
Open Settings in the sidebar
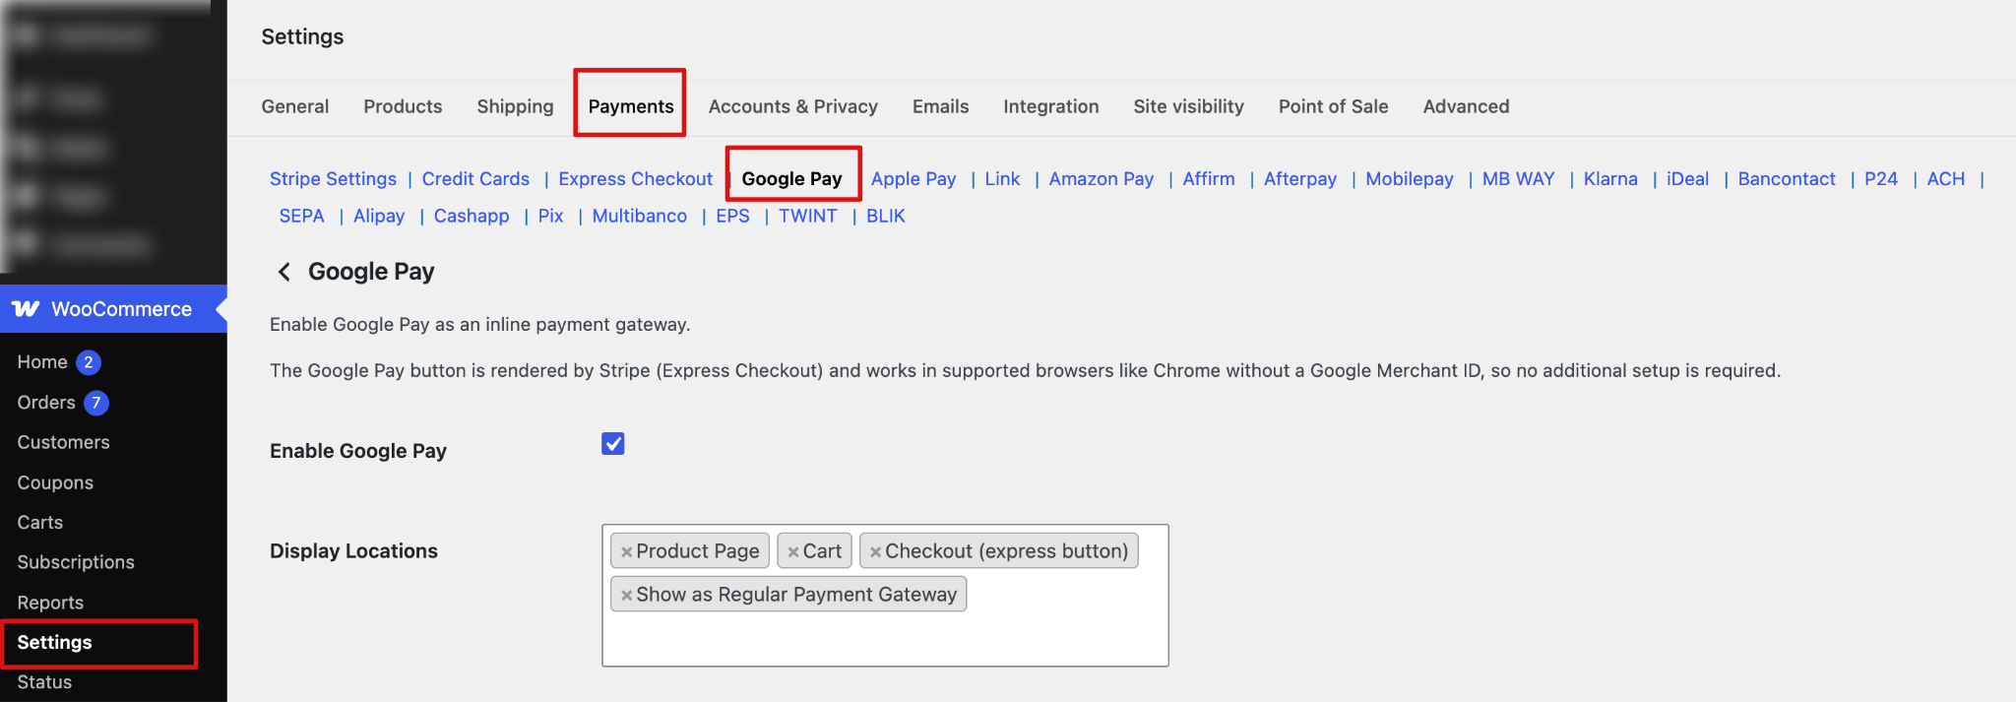[54, 643]
